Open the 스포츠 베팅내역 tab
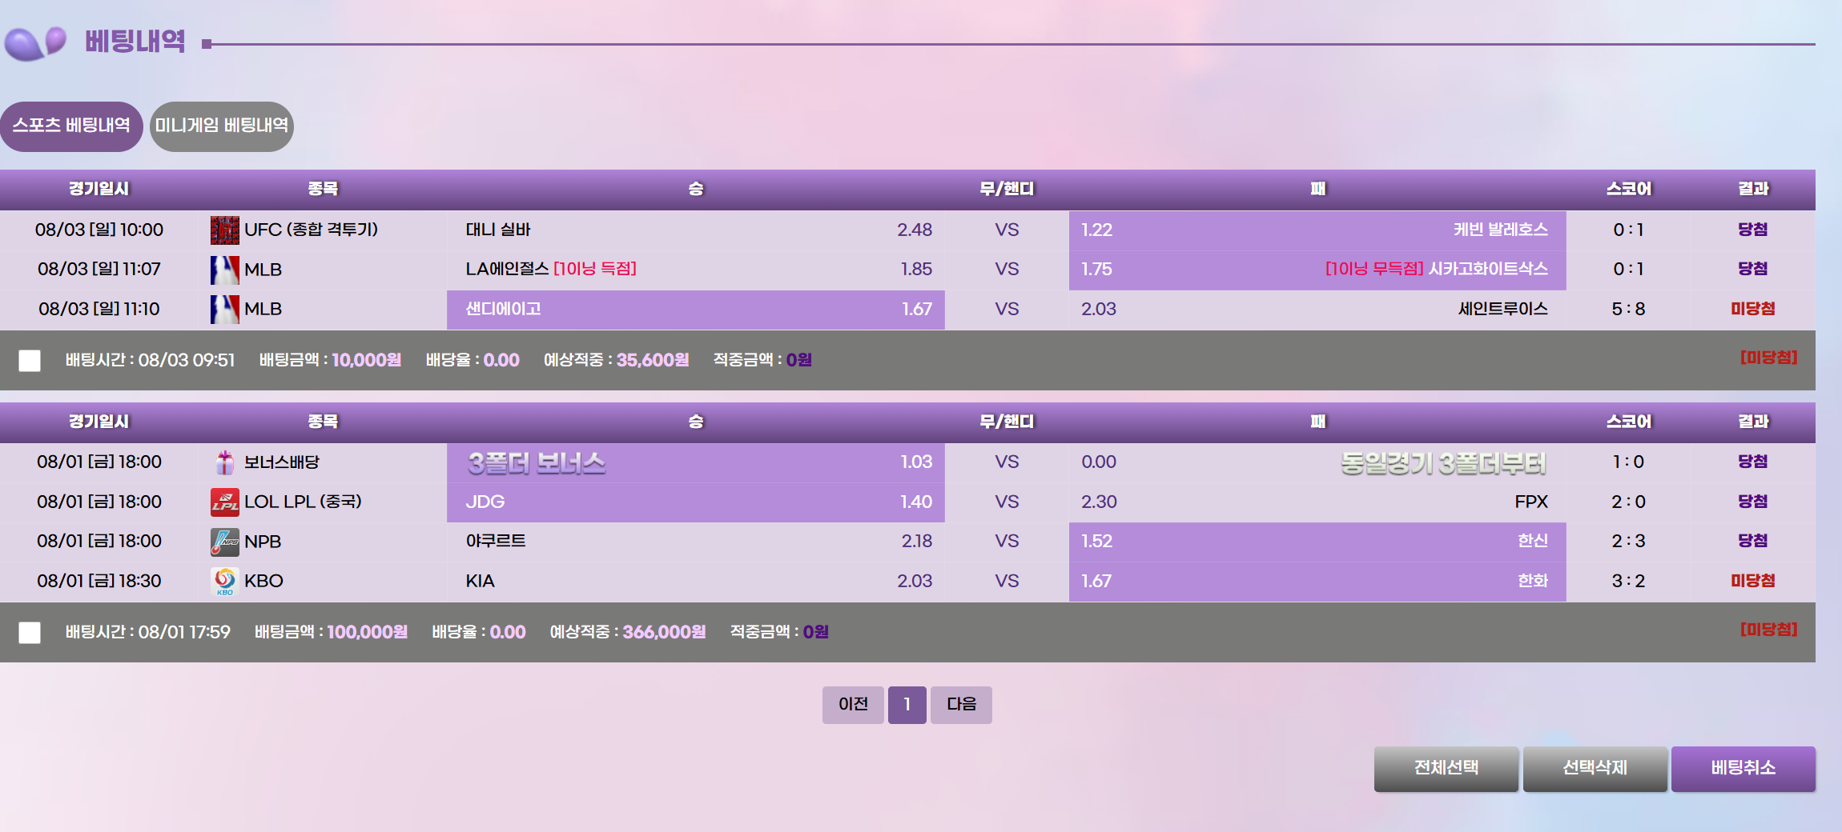This screenshot has width=1842, height=832. [71, 126]
